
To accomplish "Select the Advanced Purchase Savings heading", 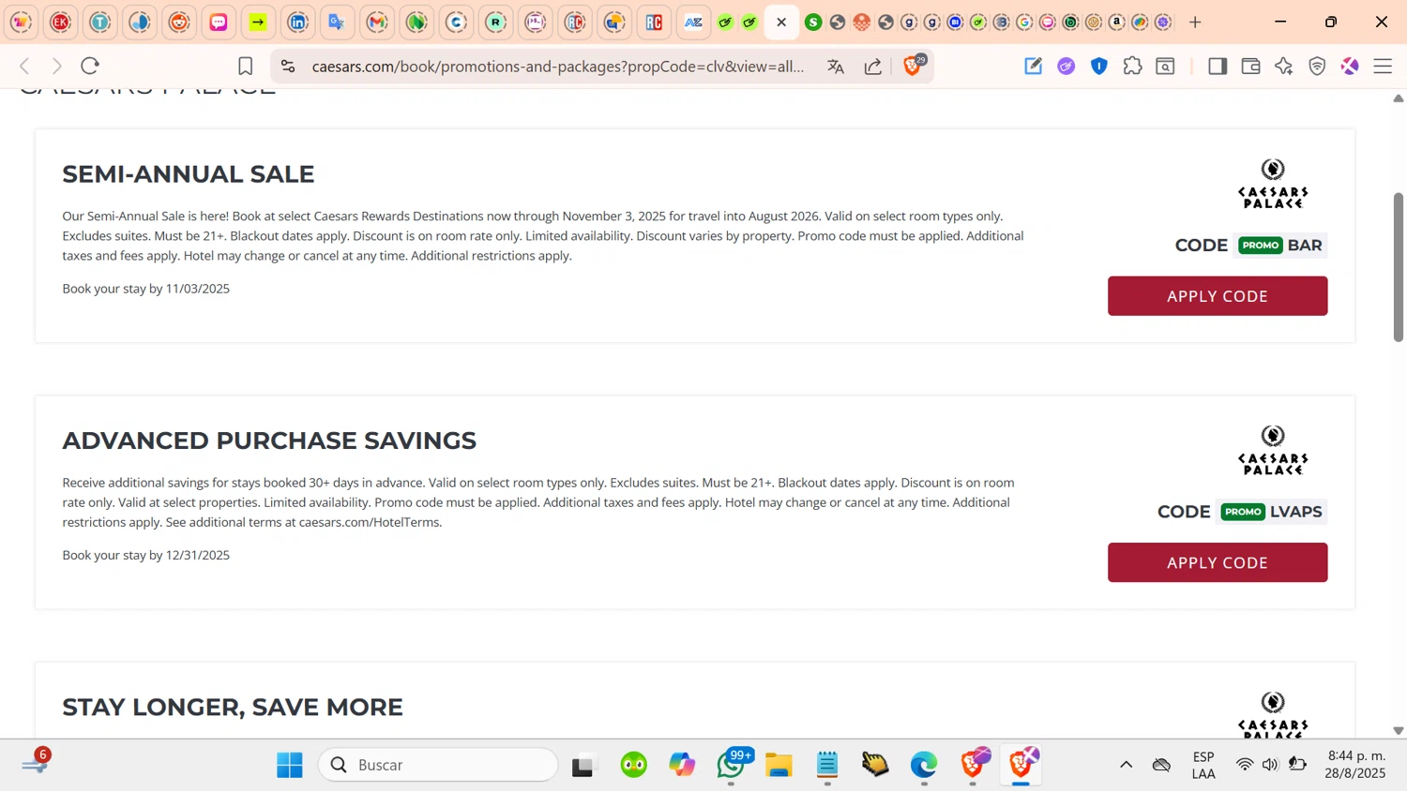I will tap(269, 440).
